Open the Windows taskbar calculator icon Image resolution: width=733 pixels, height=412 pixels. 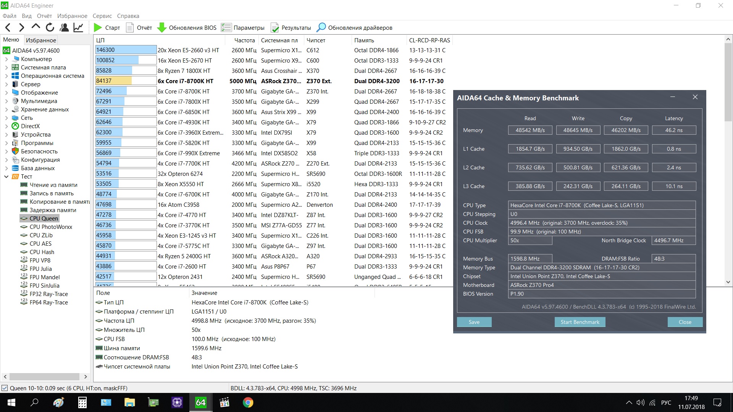(82, 402)
